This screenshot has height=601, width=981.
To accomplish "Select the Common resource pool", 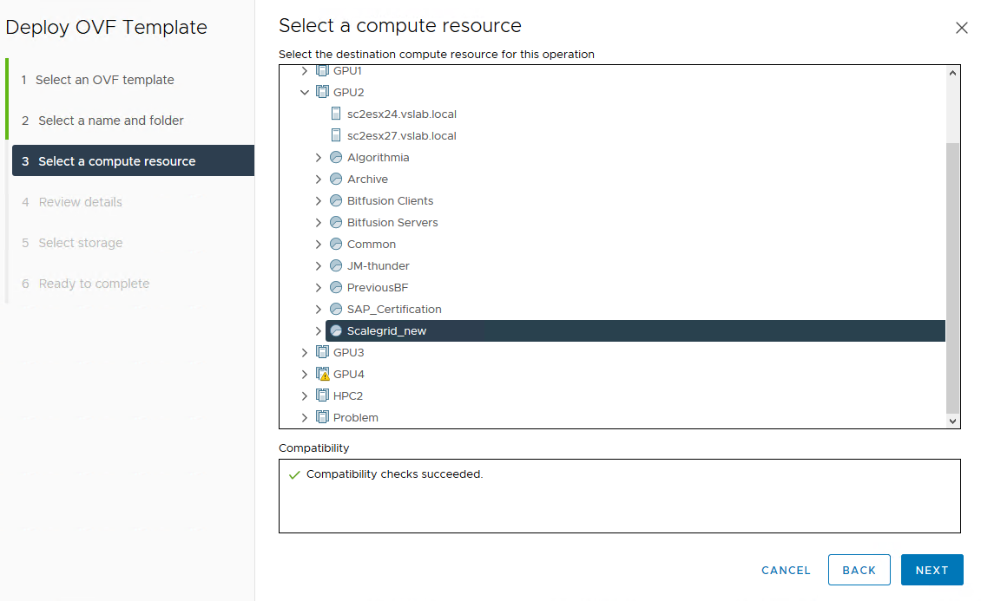I will click(371, 244).
